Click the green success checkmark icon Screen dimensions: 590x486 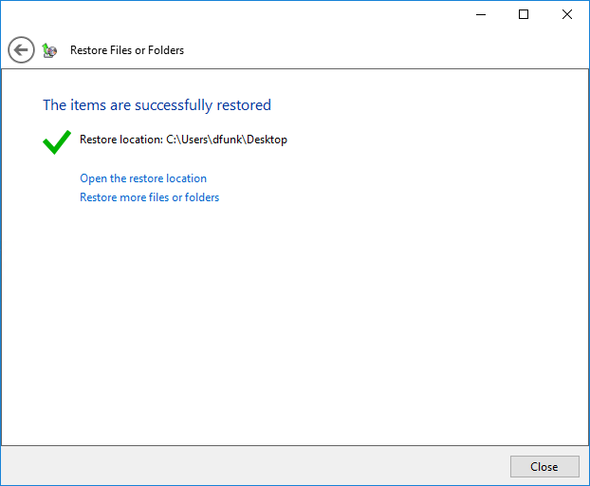(57, 141)
